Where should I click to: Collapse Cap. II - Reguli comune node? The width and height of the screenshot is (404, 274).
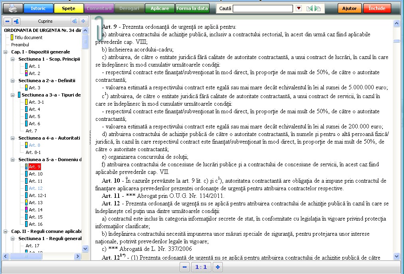6,231
